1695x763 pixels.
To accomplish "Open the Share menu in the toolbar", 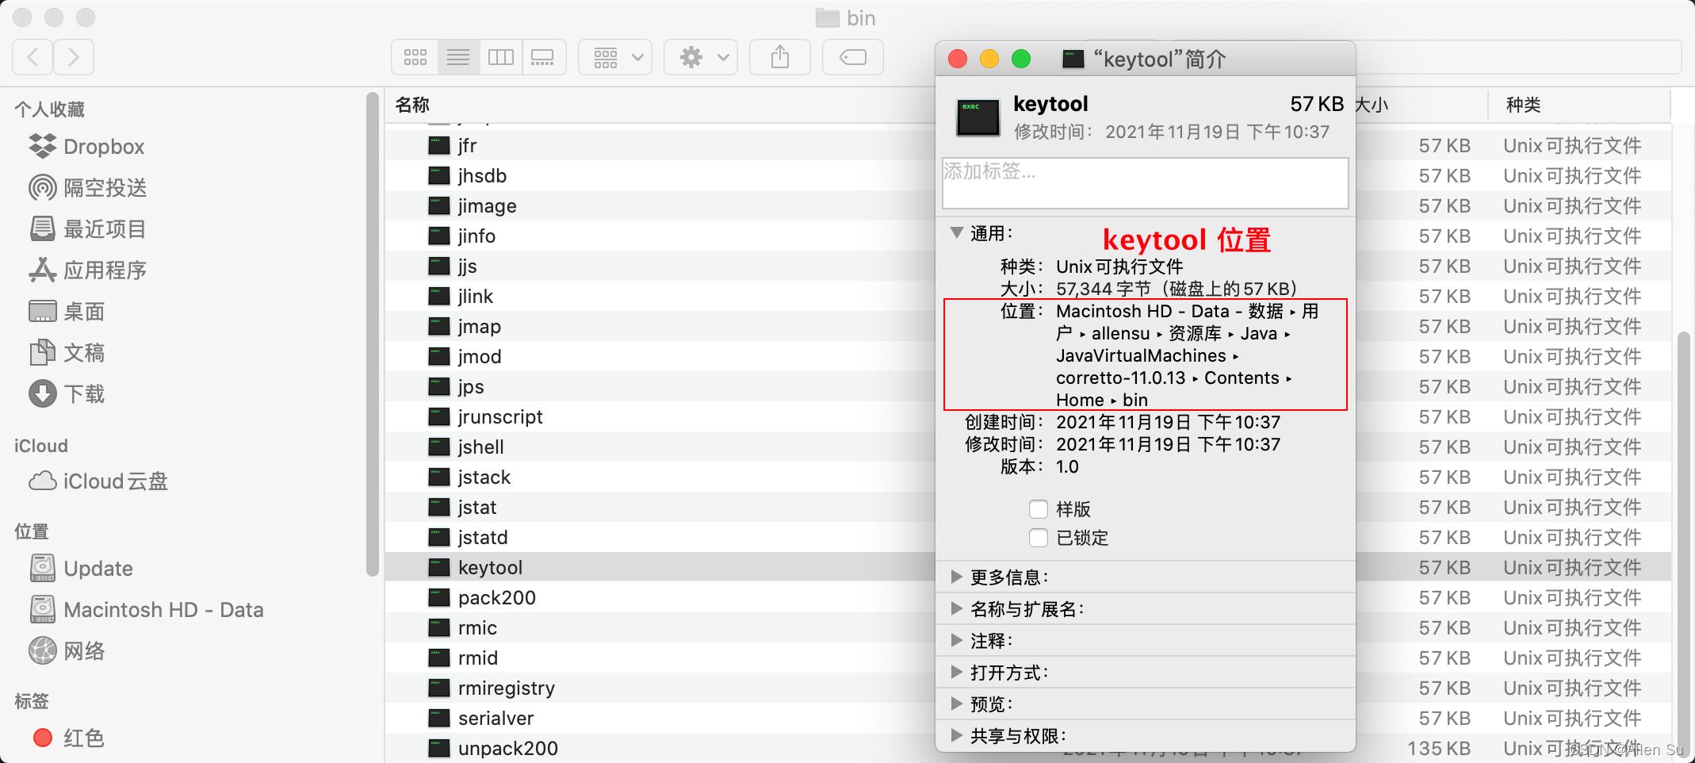I will click(779, 56).
